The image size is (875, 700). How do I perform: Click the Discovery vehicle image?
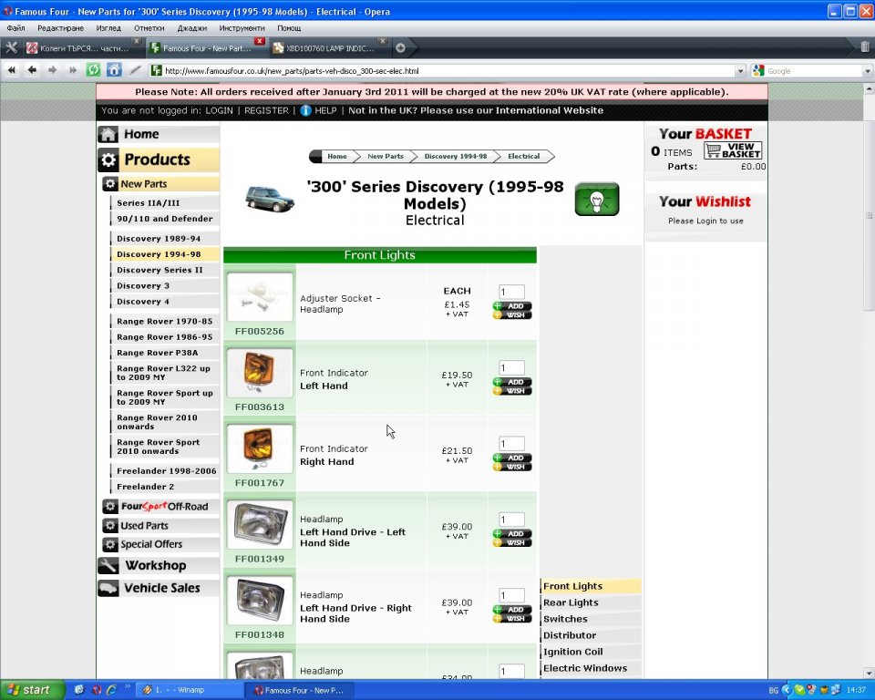tap(270, 200)
